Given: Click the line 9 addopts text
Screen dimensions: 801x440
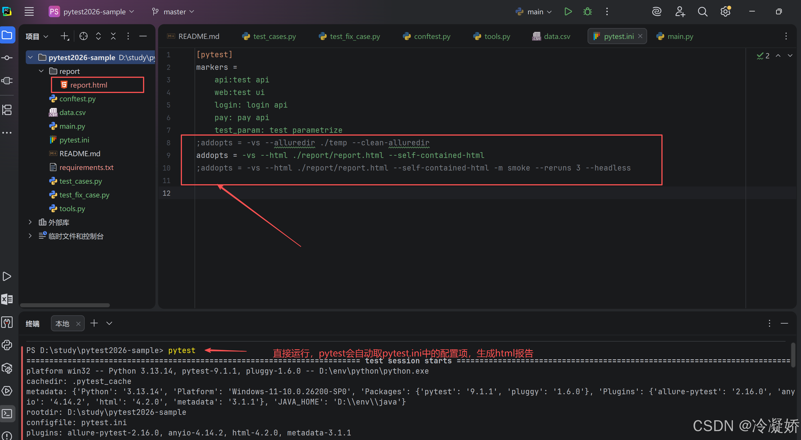Looking at the screenshot, I should click(x=340, y=155).
